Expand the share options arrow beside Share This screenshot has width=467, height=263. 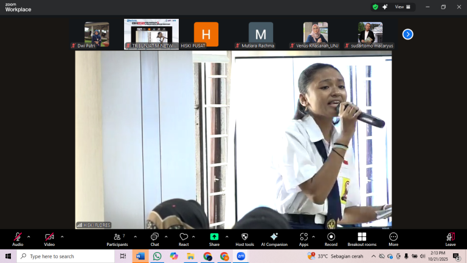(227, 236)
